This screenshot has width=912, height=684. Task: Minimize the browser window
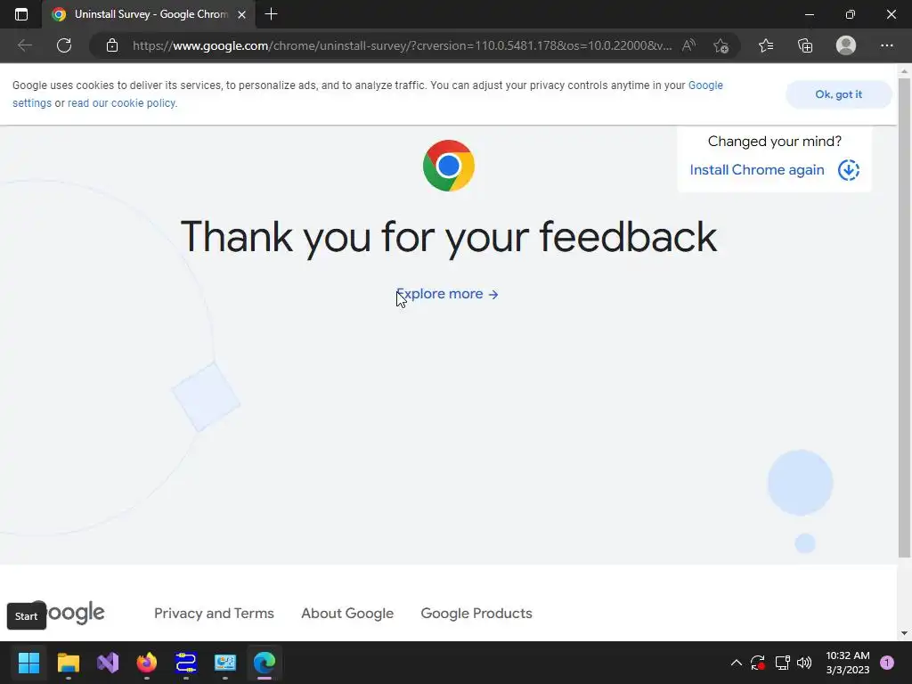[809, 14]
